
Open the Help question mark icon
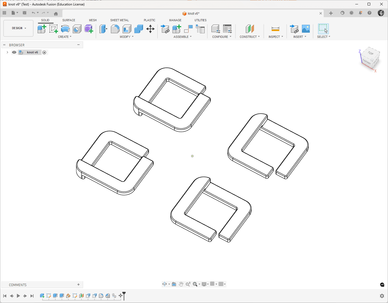369,13
